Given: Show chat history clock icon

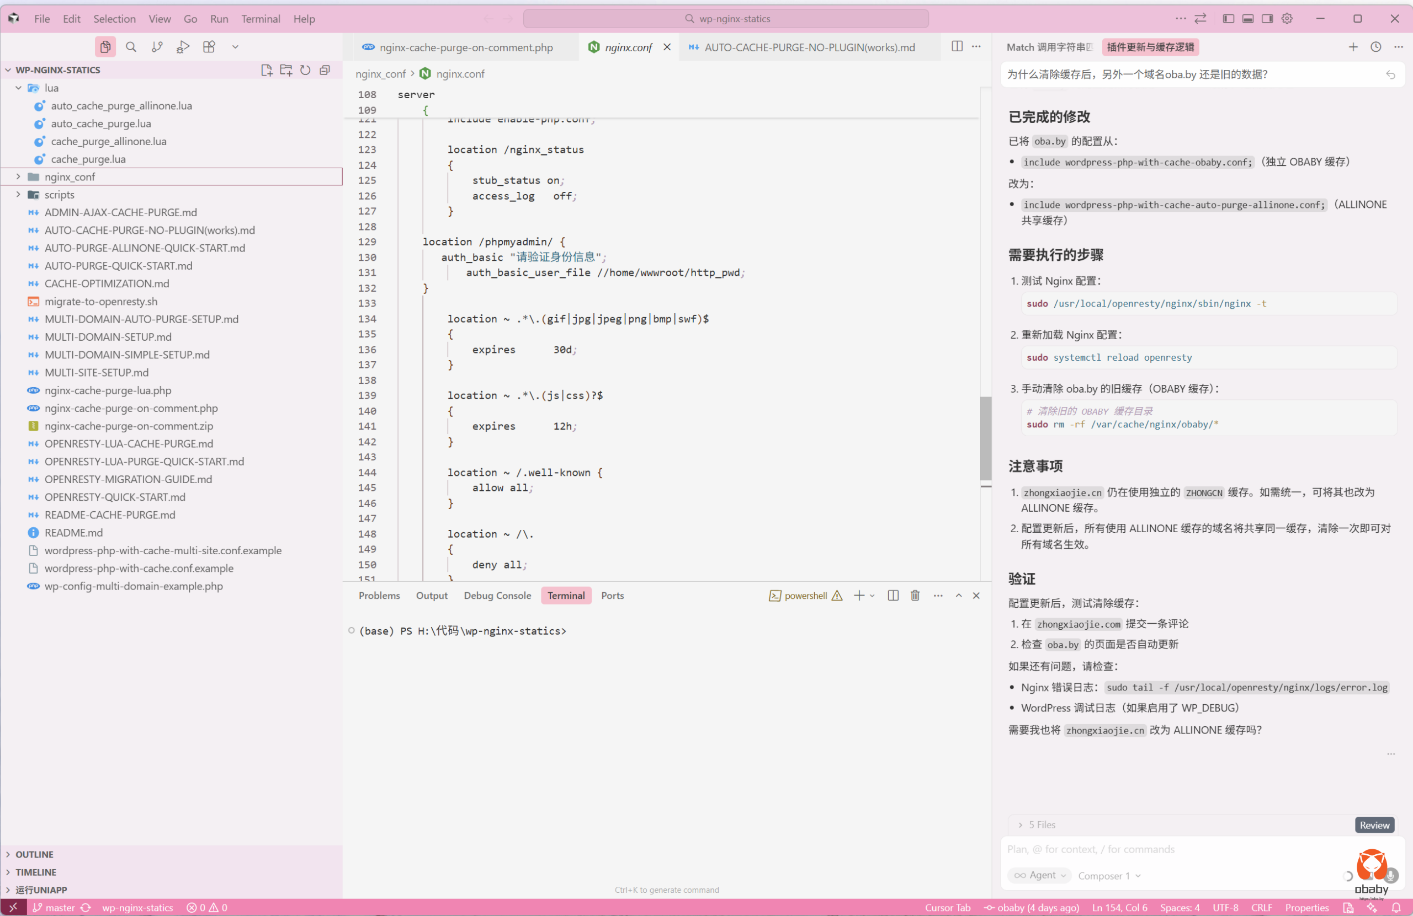Looking at the screenshot, I should [1375, 47].
